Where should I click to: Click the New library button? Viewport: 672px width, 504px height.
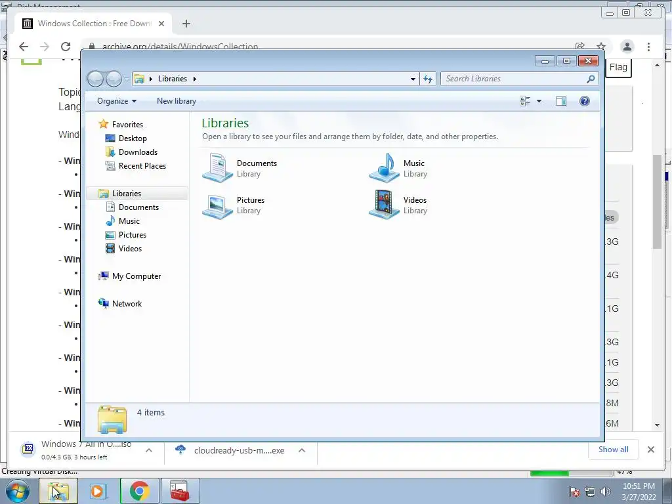pos(177,101)
